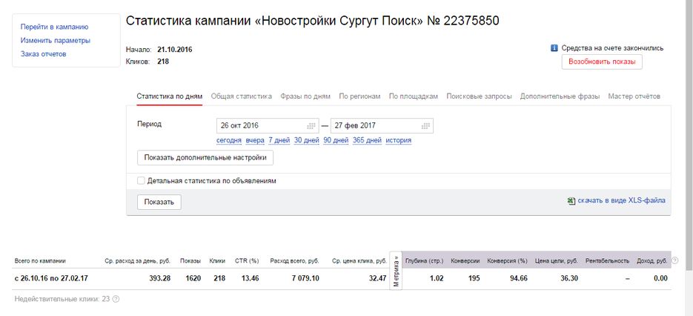Click the green XLS file icon
Viewport: 693px width, 316px height.
[x=571, y=201]
